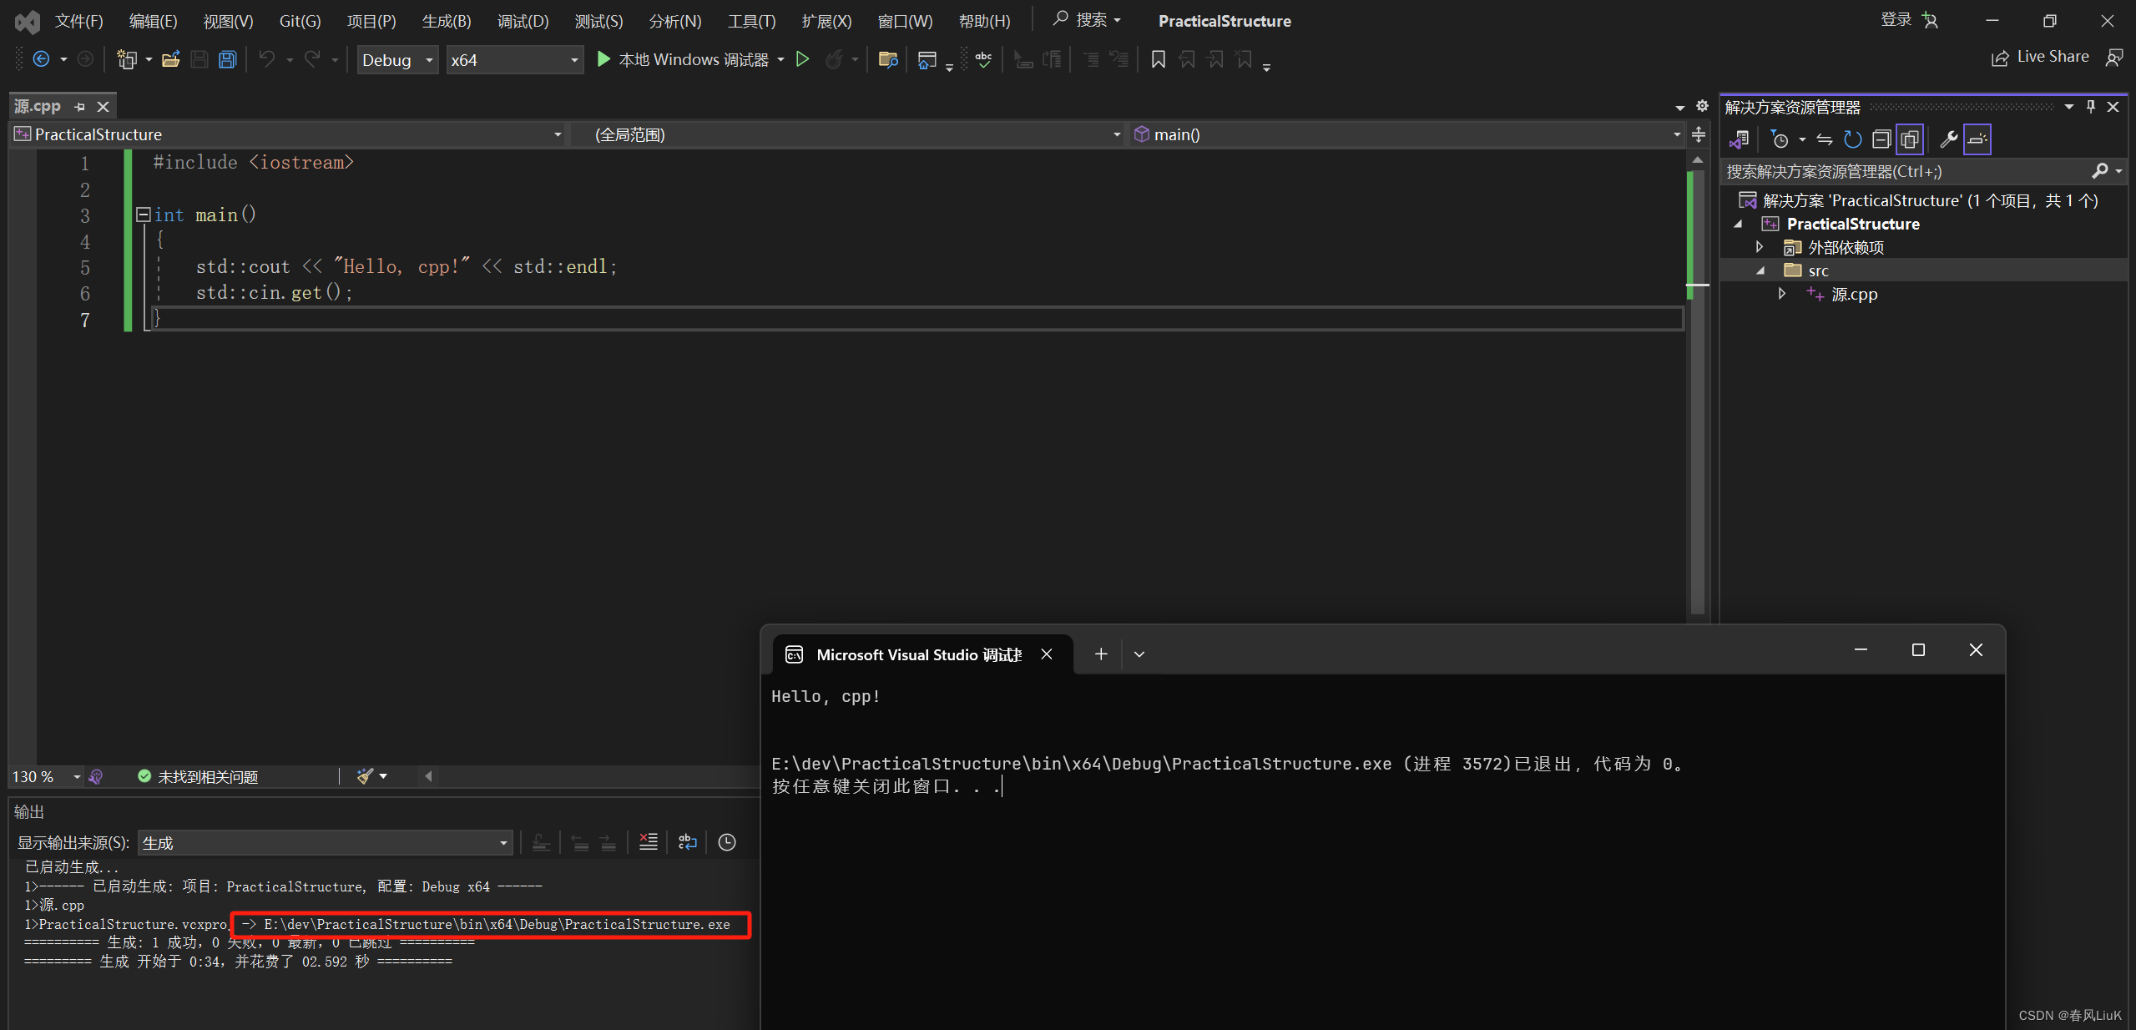Collapse the src folder in Solution Explorer
2136x1030 pixels.
click(x=1760, y=270)
